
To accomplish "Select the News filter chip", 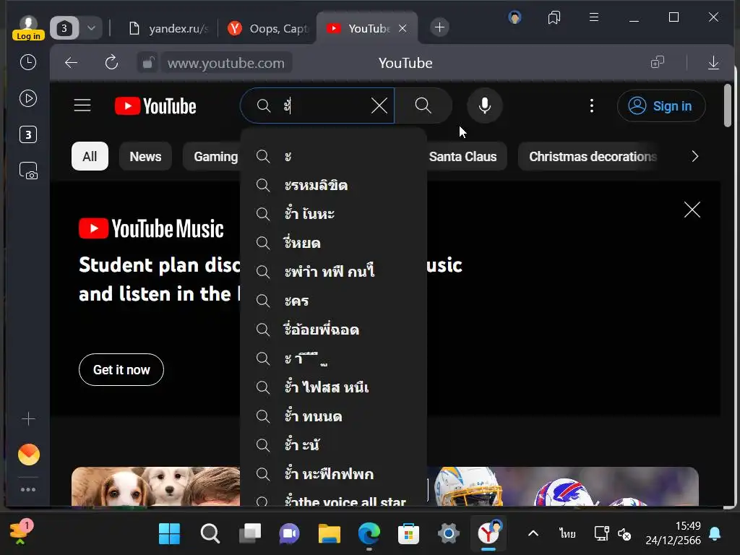I will [145, 156].
